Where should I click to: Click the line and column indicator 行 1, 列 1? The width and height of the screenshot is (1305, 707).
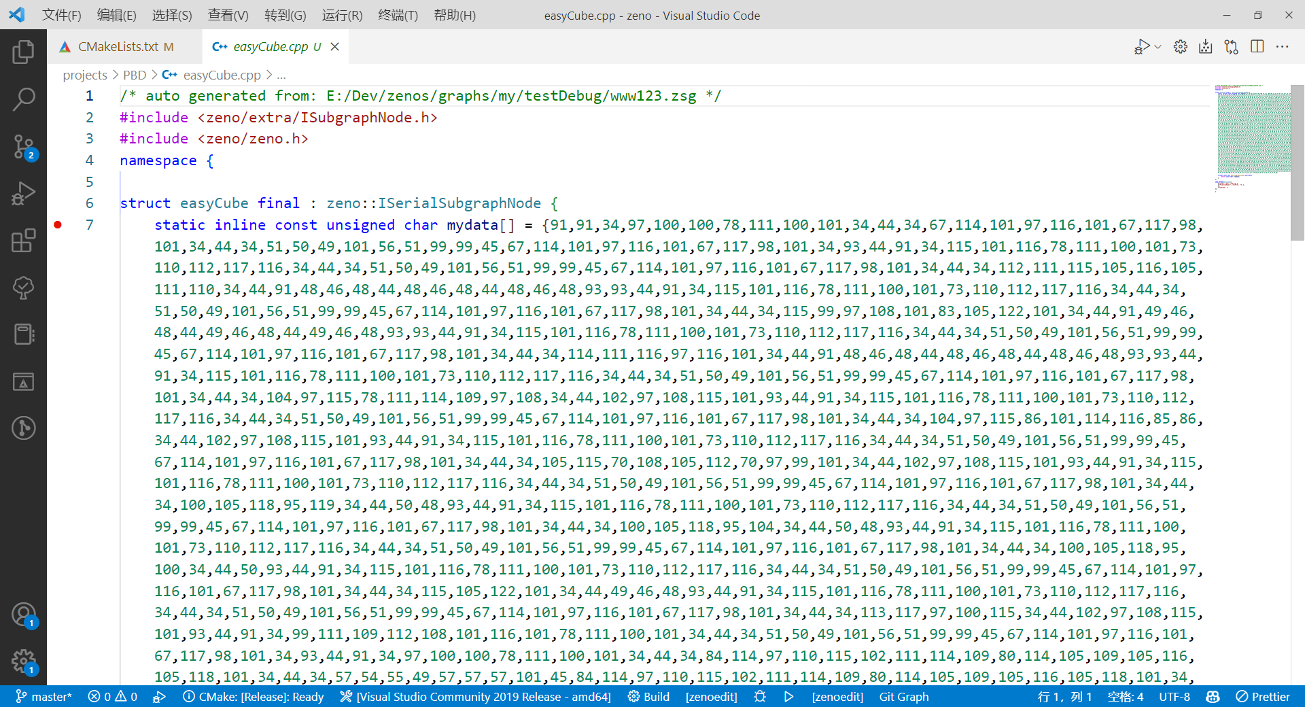click(x=1064, y=697)
